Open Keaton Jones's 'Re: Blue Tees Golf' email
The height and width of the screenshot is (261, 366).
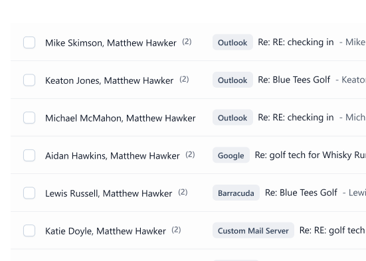point(294,80)
